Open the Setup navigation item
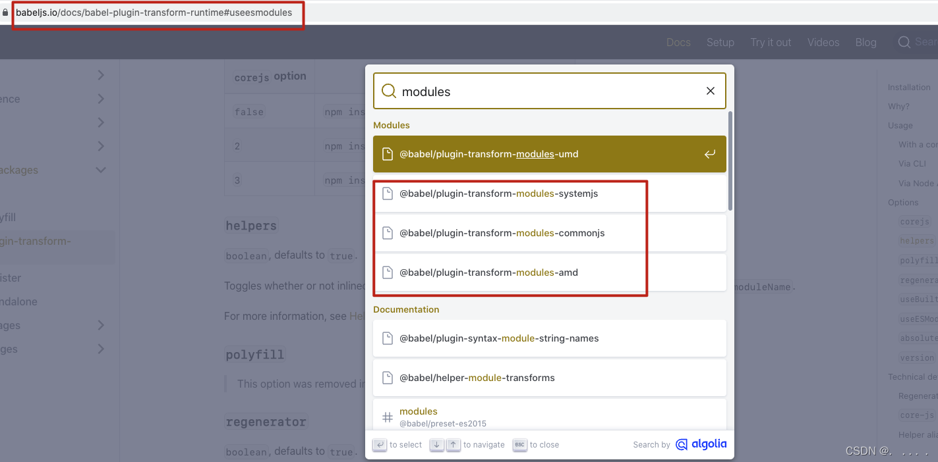 [720, 42]
